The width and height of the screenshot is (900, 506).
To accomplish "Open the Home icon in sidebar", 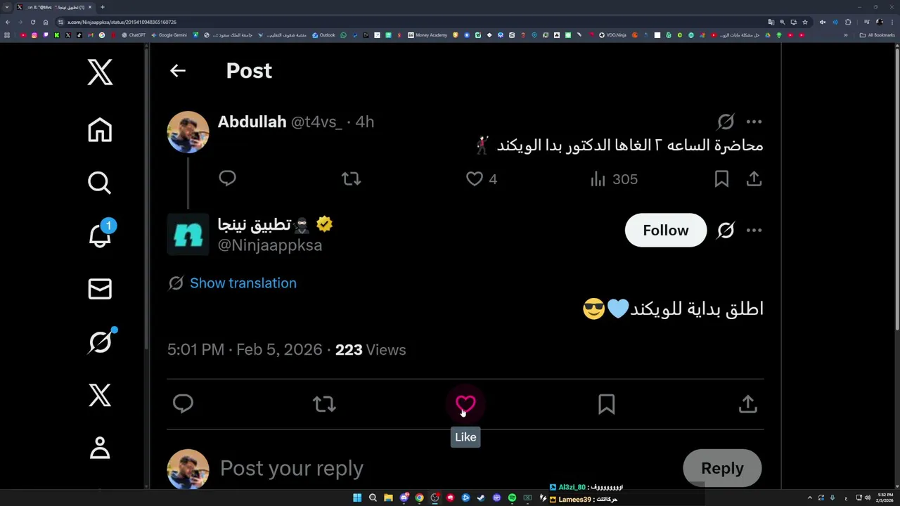I will pos(100,130).
